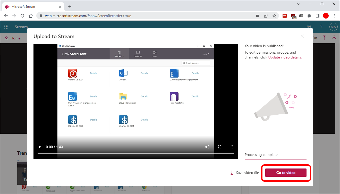Share this page from address bar
This screenshot has width=340, height=194.
(x=266, y=16)
